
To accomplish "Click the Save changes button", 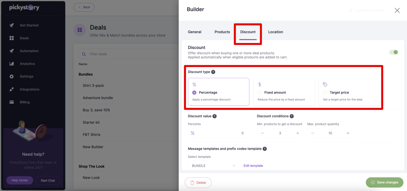I will tap(384, 182).
